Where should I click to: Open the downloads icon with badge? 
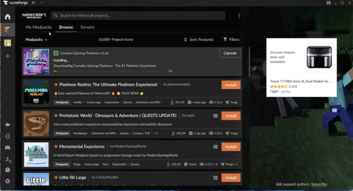pos(8,159)
